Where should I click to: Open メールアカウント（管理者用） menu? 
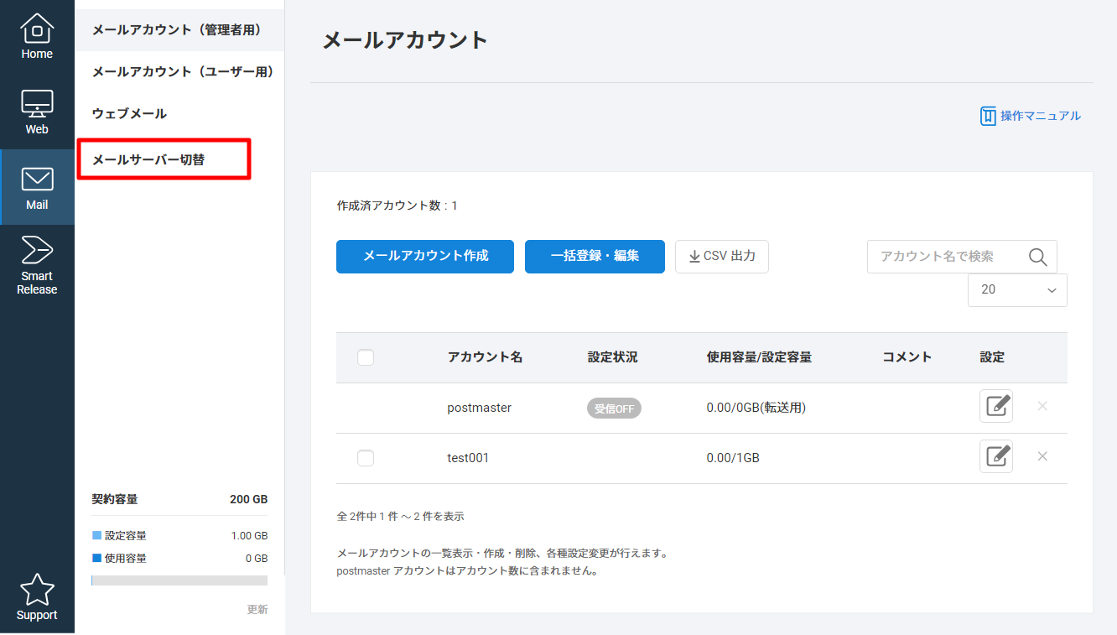(177, 30)
